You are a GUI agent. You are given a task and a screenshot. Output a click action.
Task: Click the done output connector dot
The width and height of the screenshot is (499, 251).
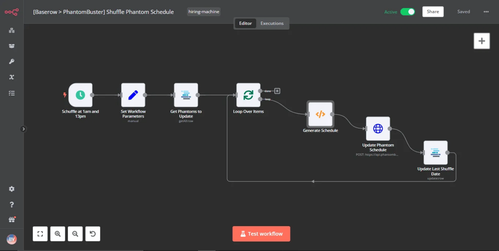click(x=260, y=91)
